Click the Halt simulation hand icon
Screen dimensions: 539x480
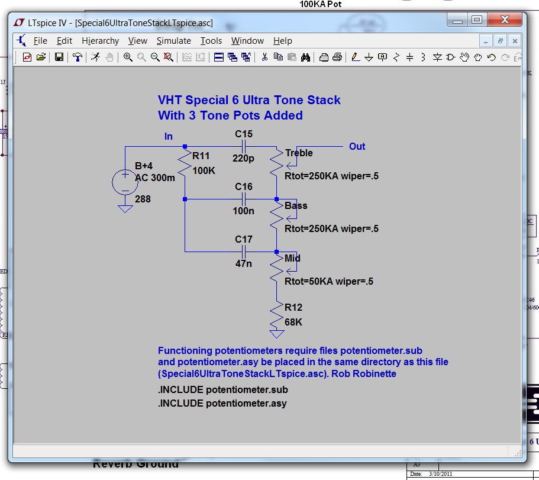click(x=109, y=57)
